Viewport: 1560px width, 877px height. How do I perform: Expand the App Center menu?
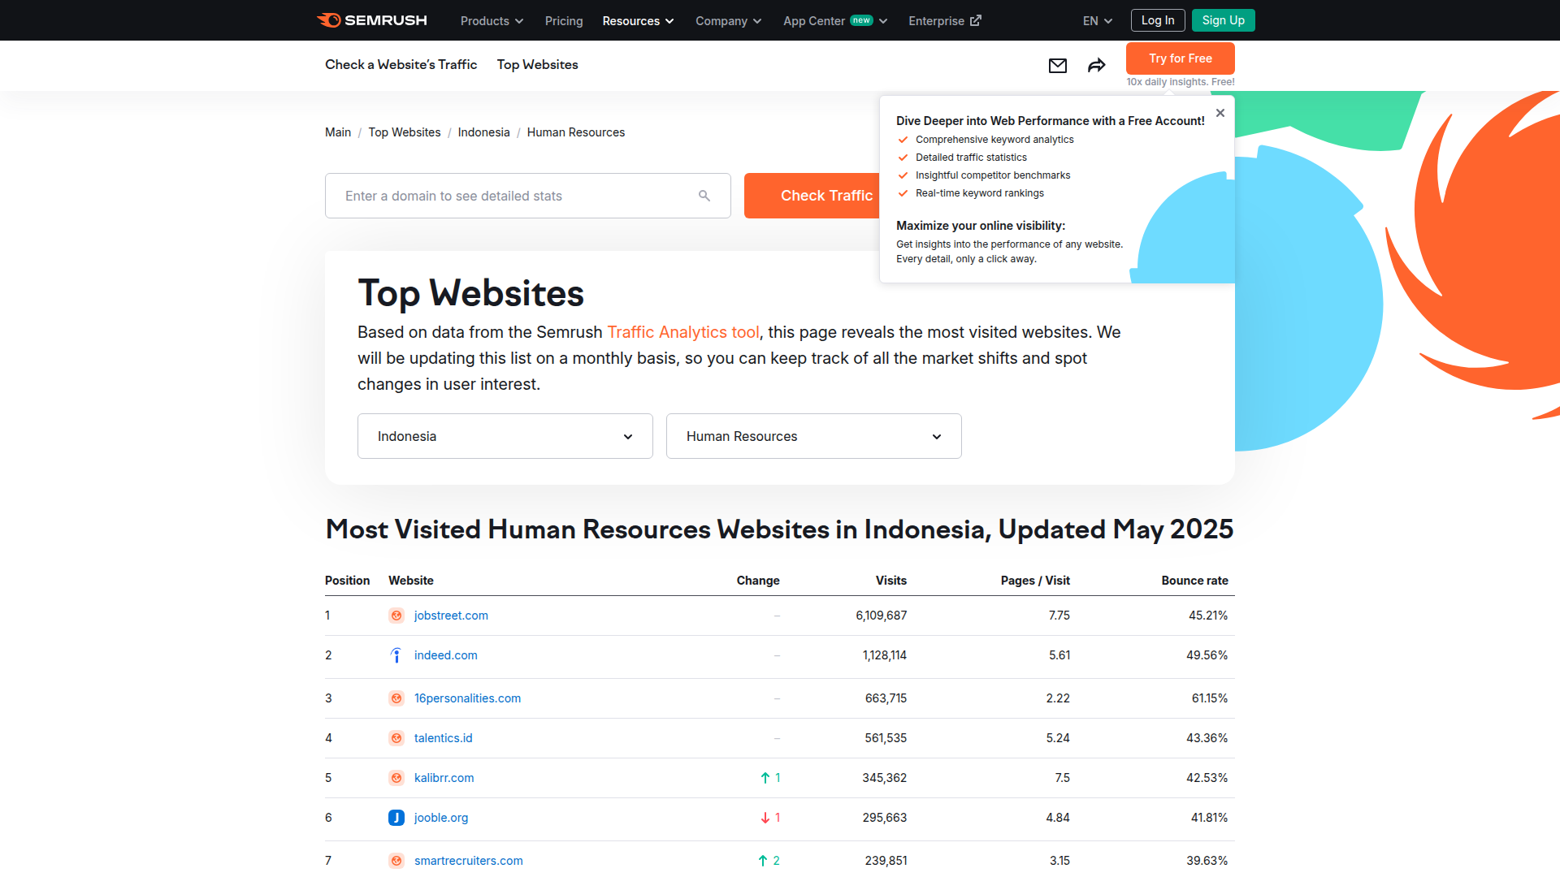pyautogui.click(x=835, y=21)
